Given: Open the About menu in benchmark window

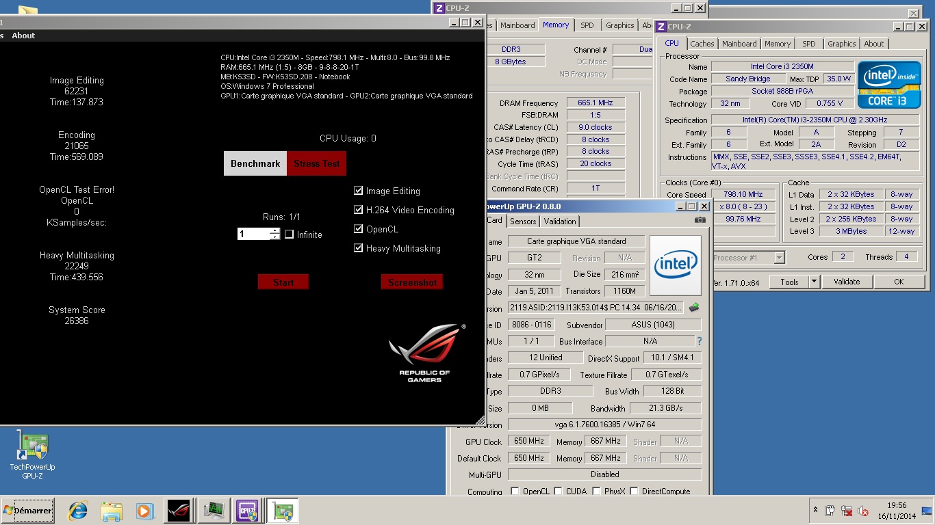Looking at the screenshot, I should 23,36.
